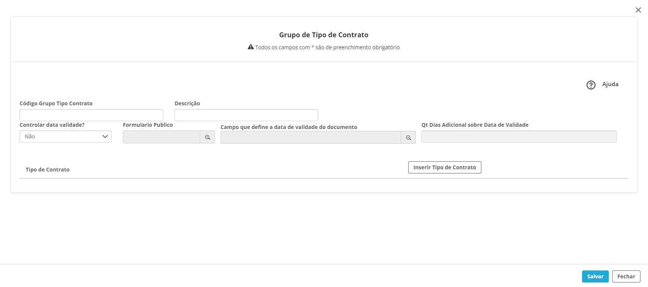
Task: Open help via the question mark icon
Action: coord(591,85)
